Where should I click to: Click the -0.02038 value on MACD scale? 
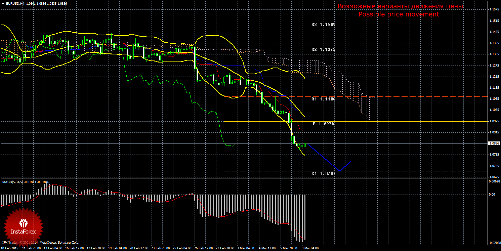pyautogui.click(x=493, y=243)
